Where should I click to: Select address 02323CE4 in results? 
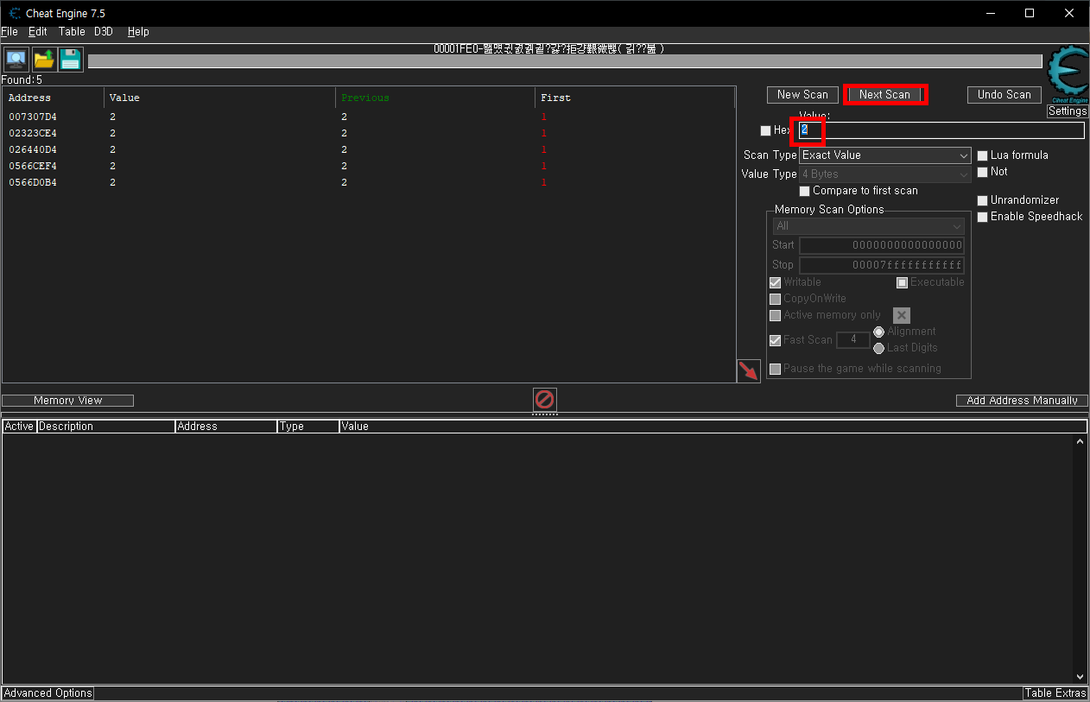pyautogui.click(x=368, y=133)
